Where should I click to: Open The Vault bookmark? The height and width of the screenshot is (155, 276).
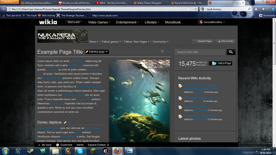(x=30, y=15)
